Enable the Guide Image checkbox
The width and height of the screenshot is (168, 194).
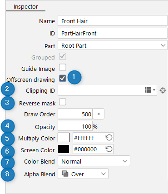pos(63,67)
